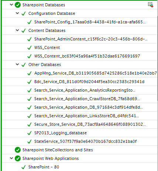Select the SP2013_Logging_database entry

[x=61, y=133]
